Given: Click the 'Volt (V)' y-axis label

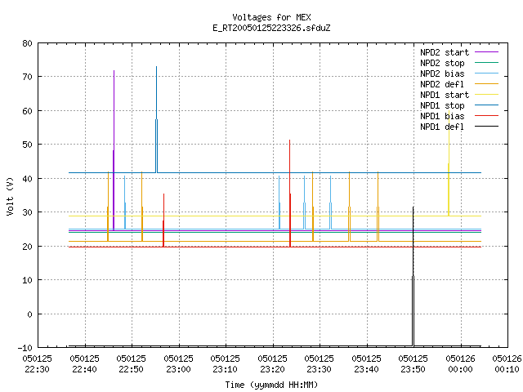Looking at the screenshot, I should (11, 196).
